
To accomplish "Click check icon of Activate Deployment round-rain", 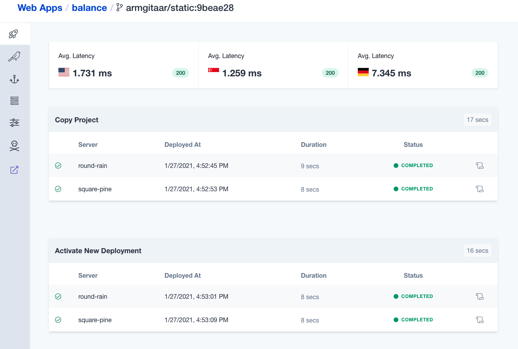I will 58,296.
